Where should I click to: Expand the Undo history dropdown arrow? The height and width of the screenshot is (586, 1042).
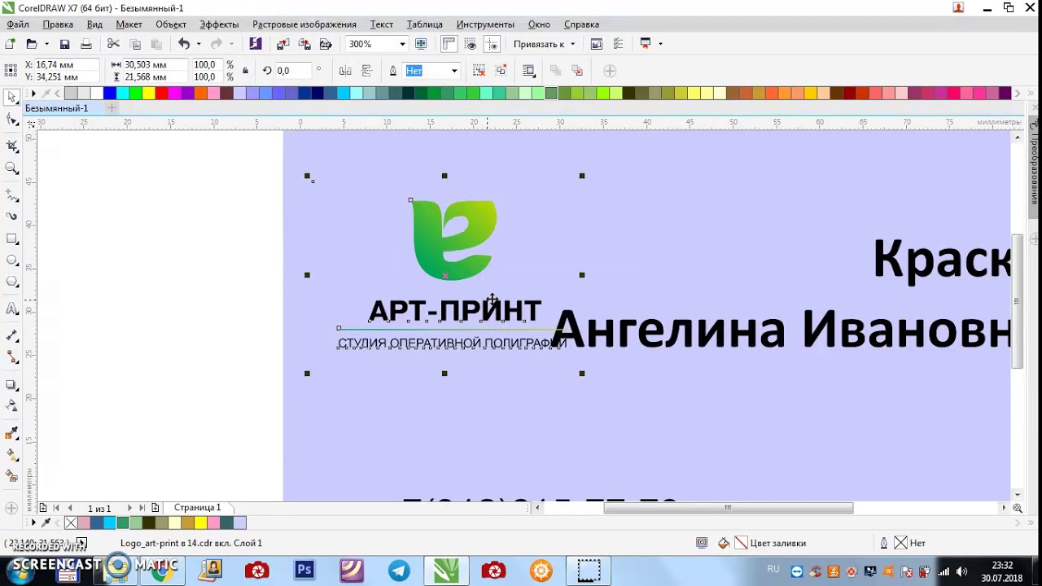[199, 44]
